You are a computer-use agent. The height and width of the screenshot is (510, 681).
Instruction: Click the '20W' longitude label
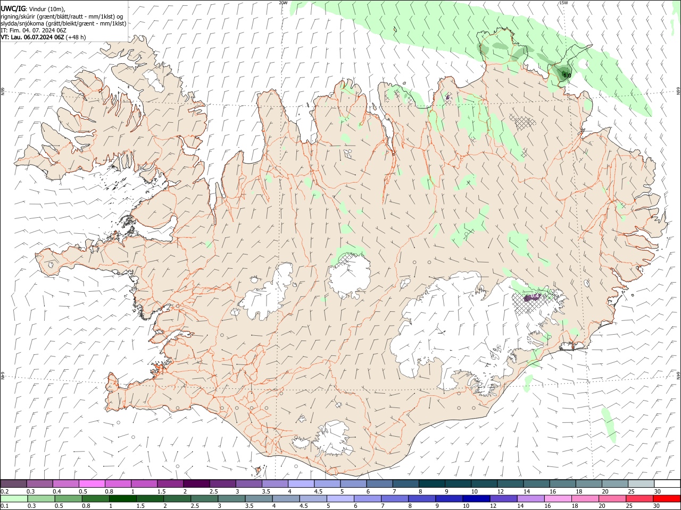point(283,3)
